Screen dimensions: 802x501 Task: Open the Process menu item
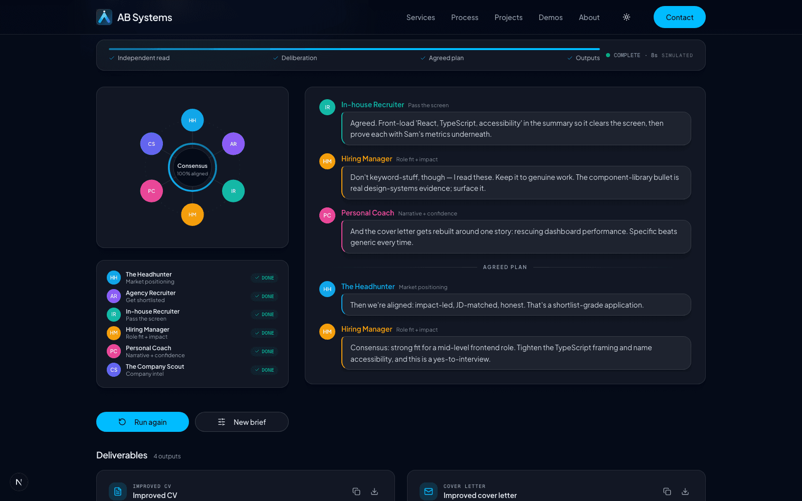click(x=465, y=17)
